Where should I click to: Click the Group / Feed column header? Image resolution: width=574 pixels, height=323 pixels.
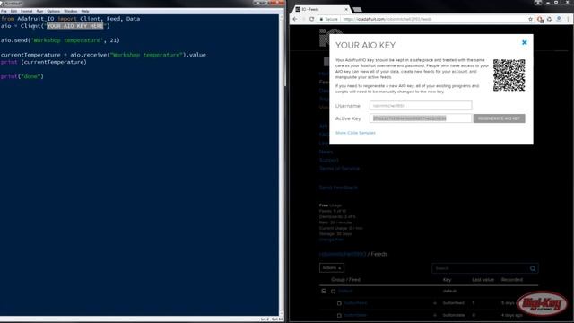pyautogui.click(x=345, y=279)
